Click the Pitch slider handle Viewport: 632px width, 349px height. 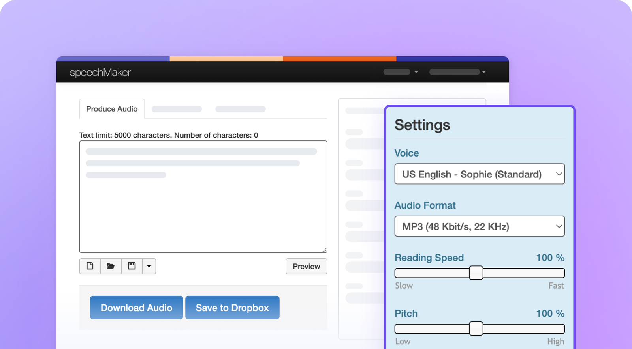476,328
